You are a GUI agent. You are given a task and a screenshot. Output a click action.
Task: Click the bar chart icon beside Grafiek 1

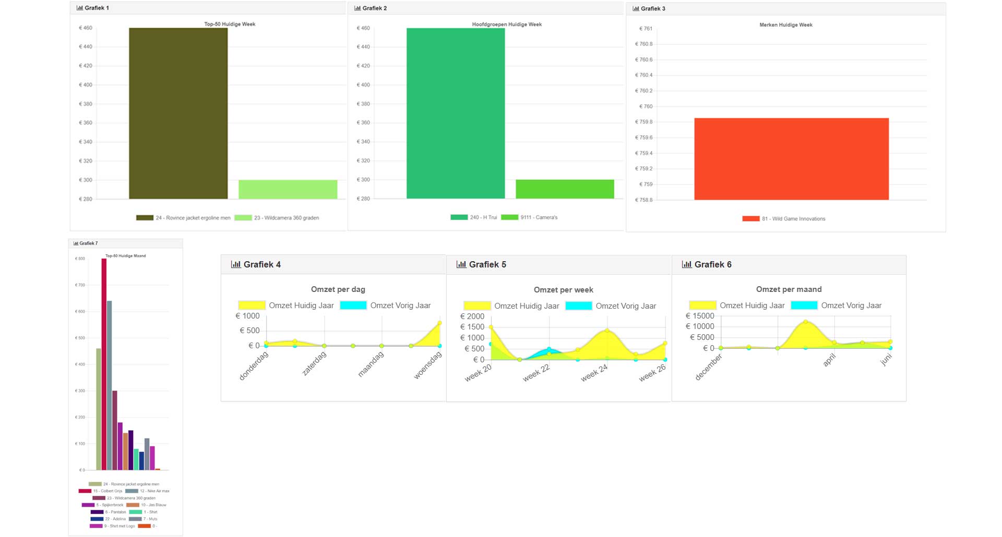click(79, 8)
